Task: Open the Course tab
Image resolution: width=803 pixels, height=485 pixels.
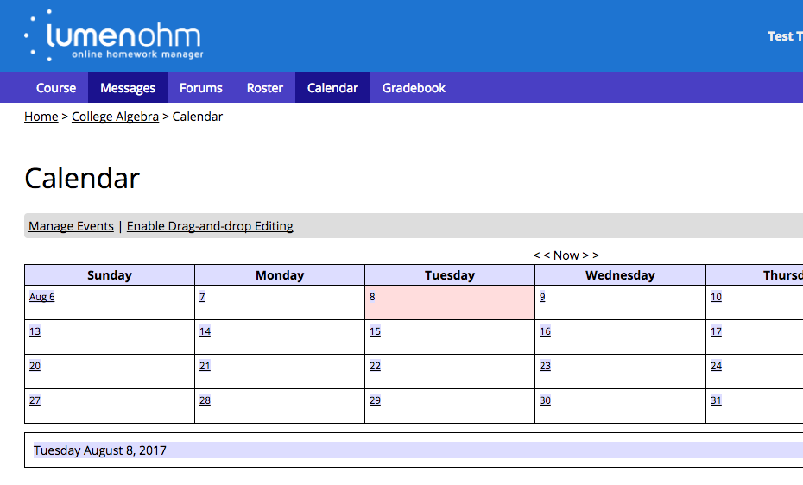Action: tap(56, 88)
